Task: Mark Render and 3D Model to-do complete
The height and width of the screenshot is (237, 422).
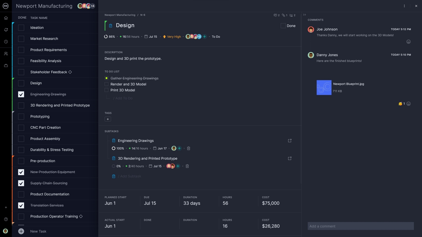Action: click(106, 84)
